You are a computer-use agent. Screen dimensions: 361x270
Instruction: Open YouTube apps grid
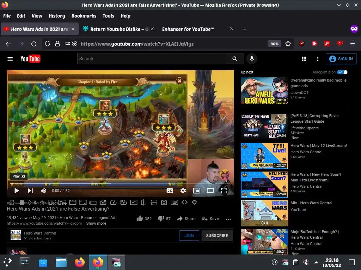[x=304, y=59]
